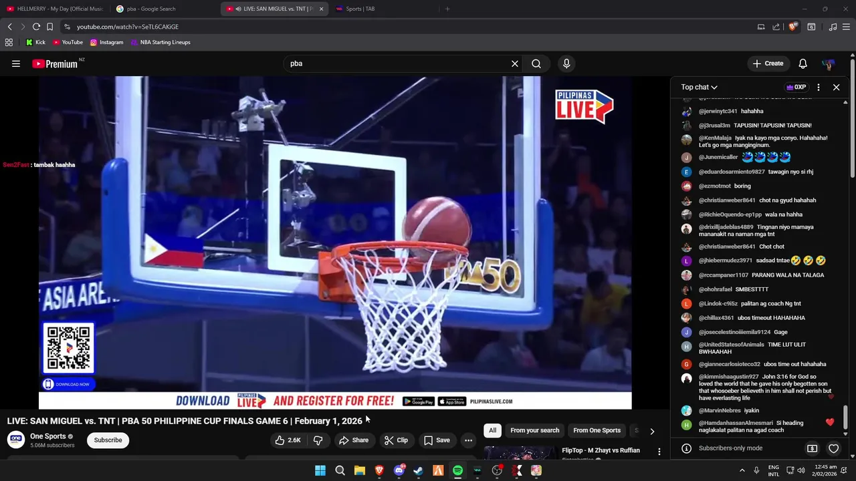Save the video to playlist

coord(437,440)
